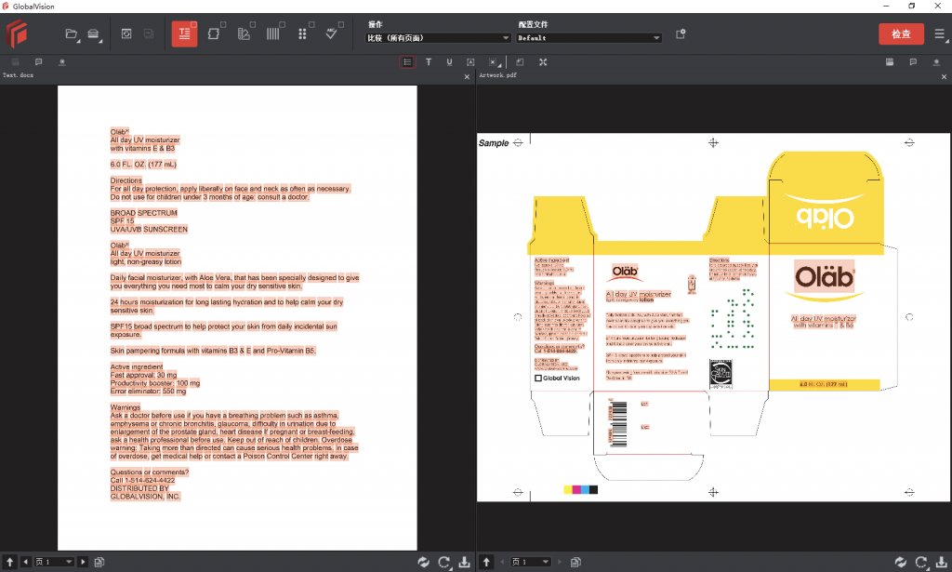The image size is (952, 572).
Task: Go to next page in Text.docx panel
Action: point(83,563)
